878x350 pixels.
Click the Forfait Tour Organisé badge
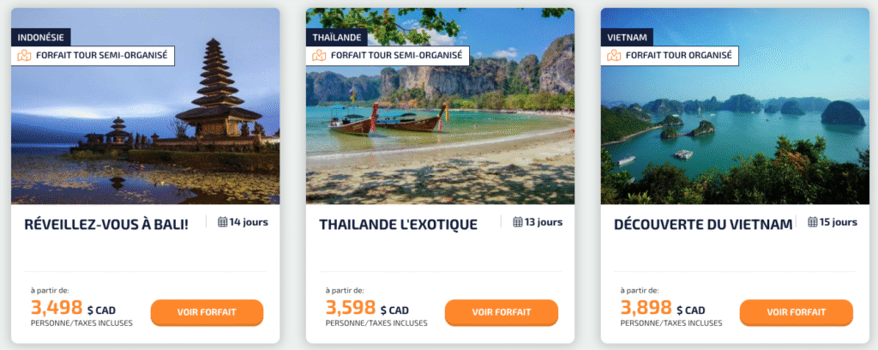tap(669, 56)
